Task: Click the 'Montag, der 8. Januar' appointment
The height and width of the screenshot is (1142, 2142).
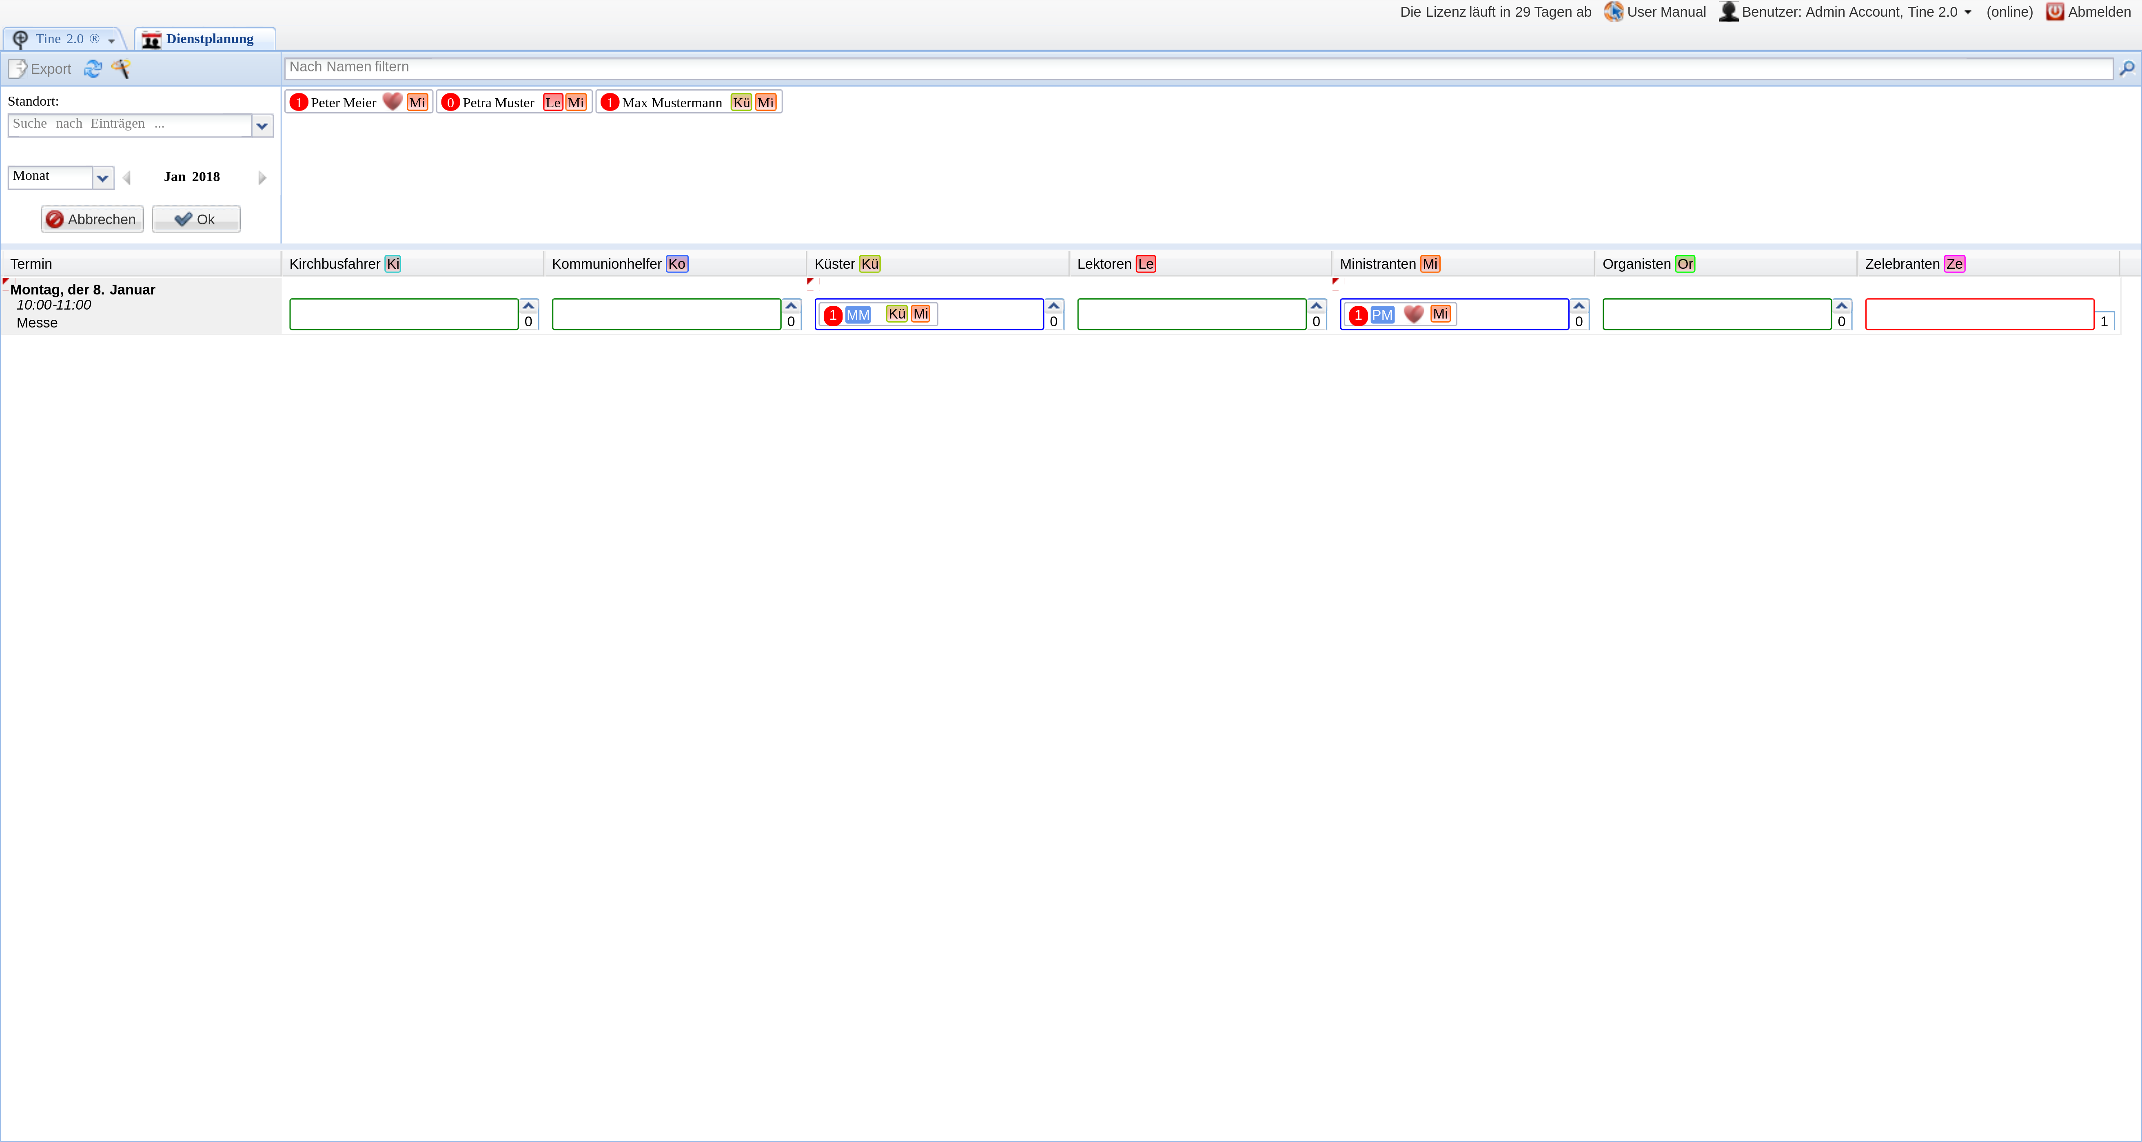Action: 82,289
